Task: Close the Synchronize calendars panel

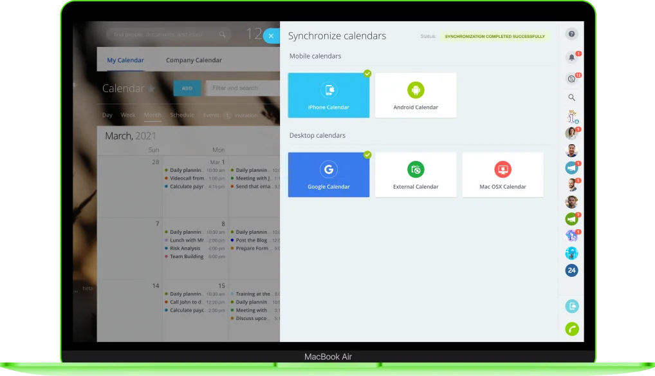Action: pos(271,36)
